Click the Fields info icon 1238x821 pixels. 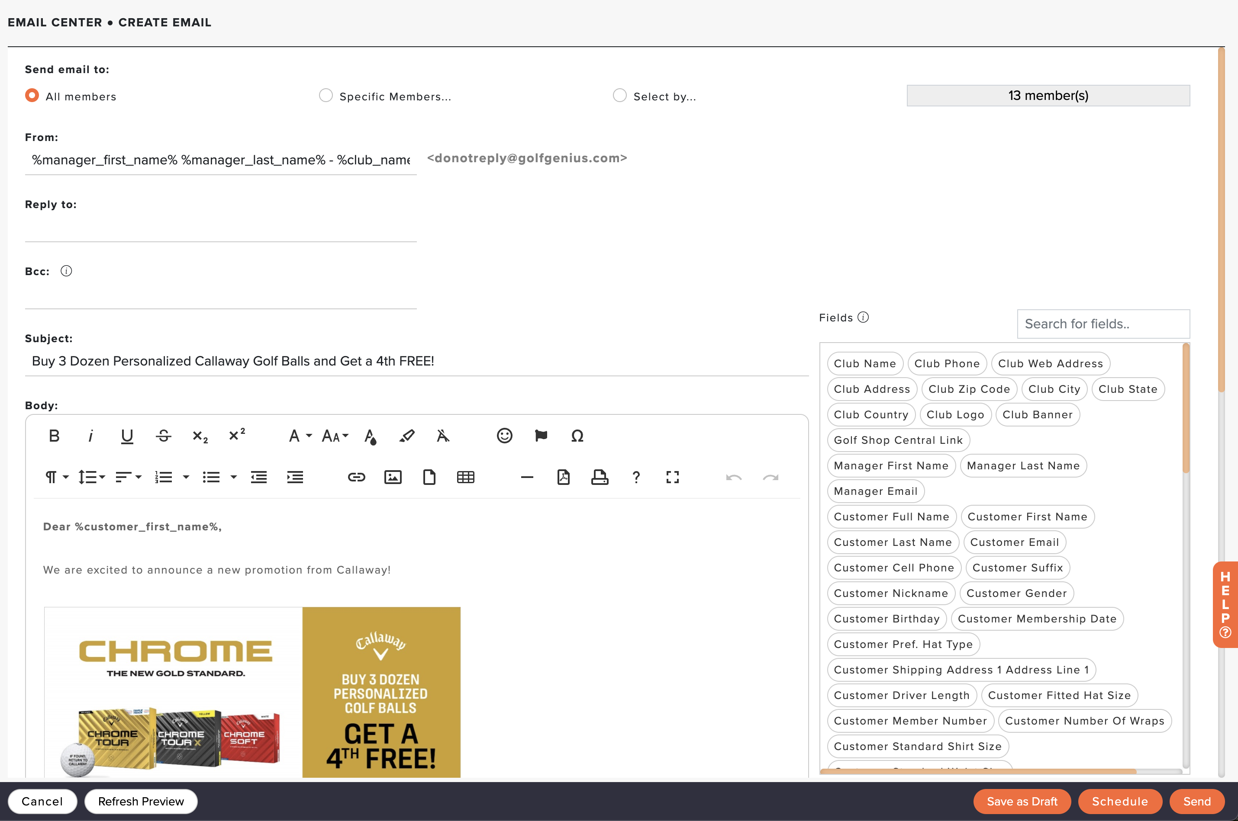(x=864, y=317)
